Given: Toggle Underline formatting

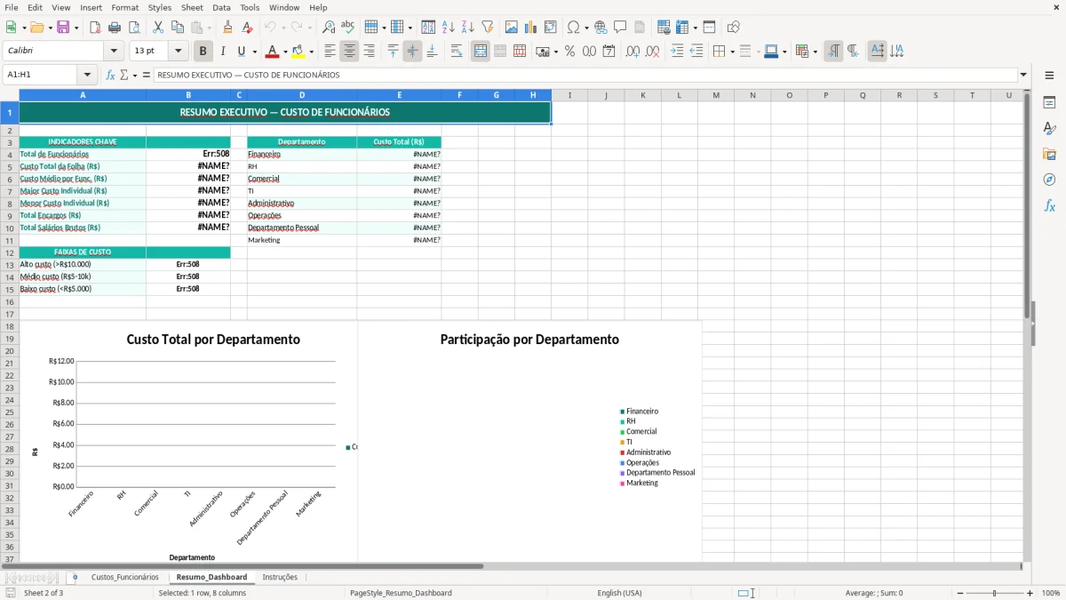Looking at the screenshot, I should point(242,52).
